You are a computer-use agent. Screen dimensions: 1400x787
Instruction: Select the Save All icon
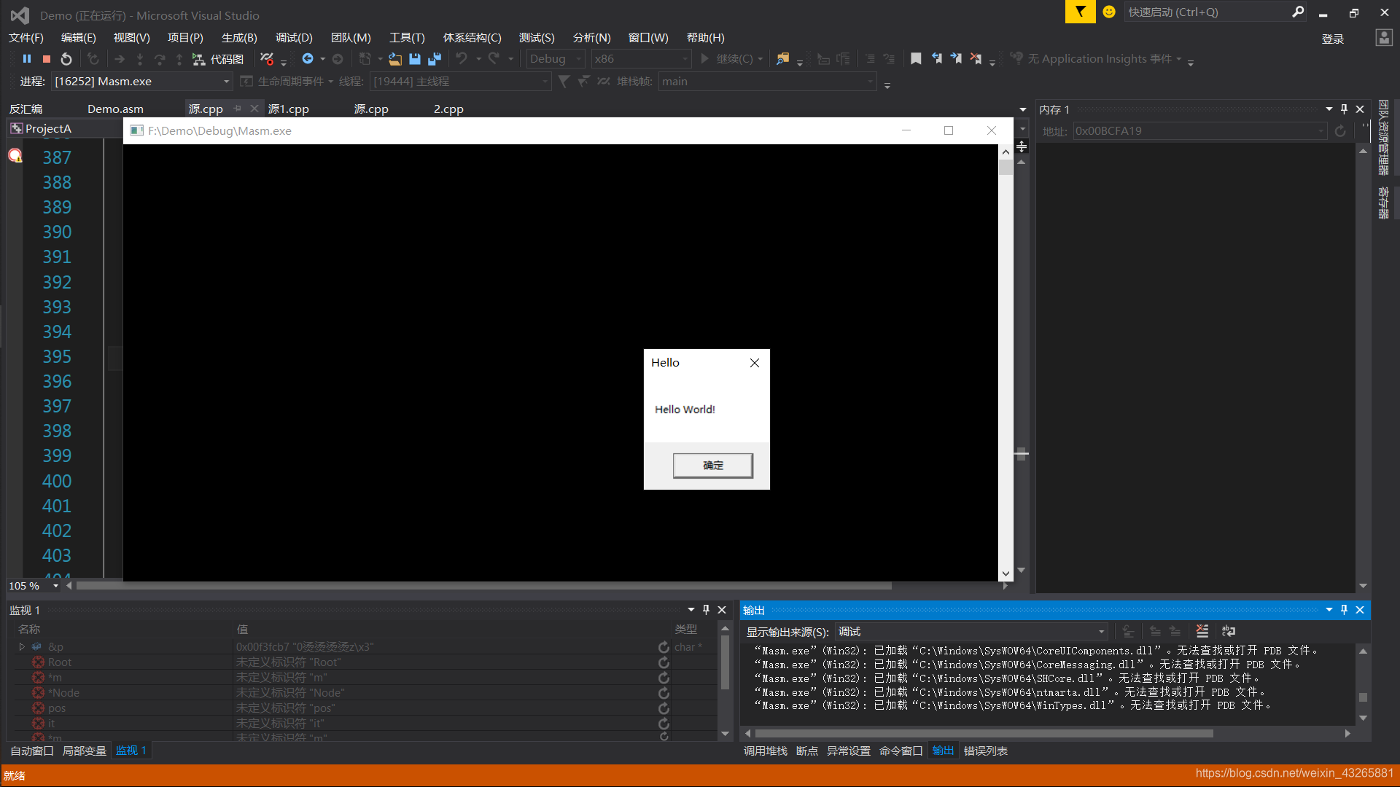[435, 59]
